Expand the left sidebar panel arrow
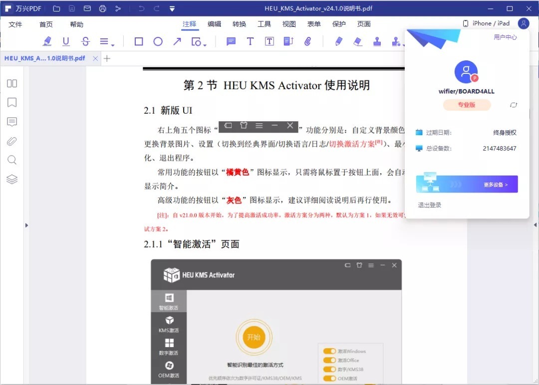 (27, 225)
